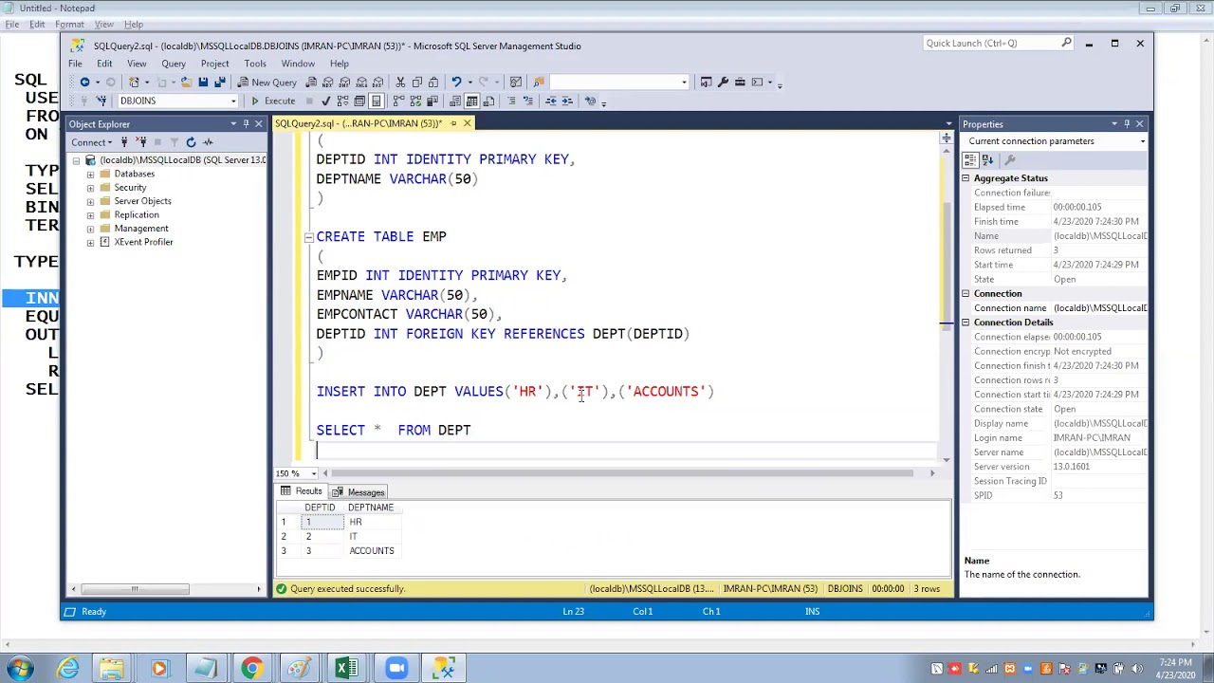This screenshot has height=683, width=1214.
Task: Click the Quick Launch search magnifier icon
Action: 1066,43
